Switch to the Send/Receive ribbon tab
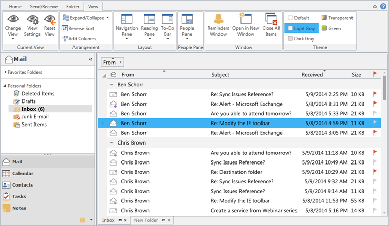 tap(44, 6)
